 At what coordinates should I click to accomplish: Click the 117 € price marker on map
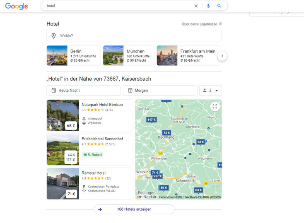(x=152, y=120)
